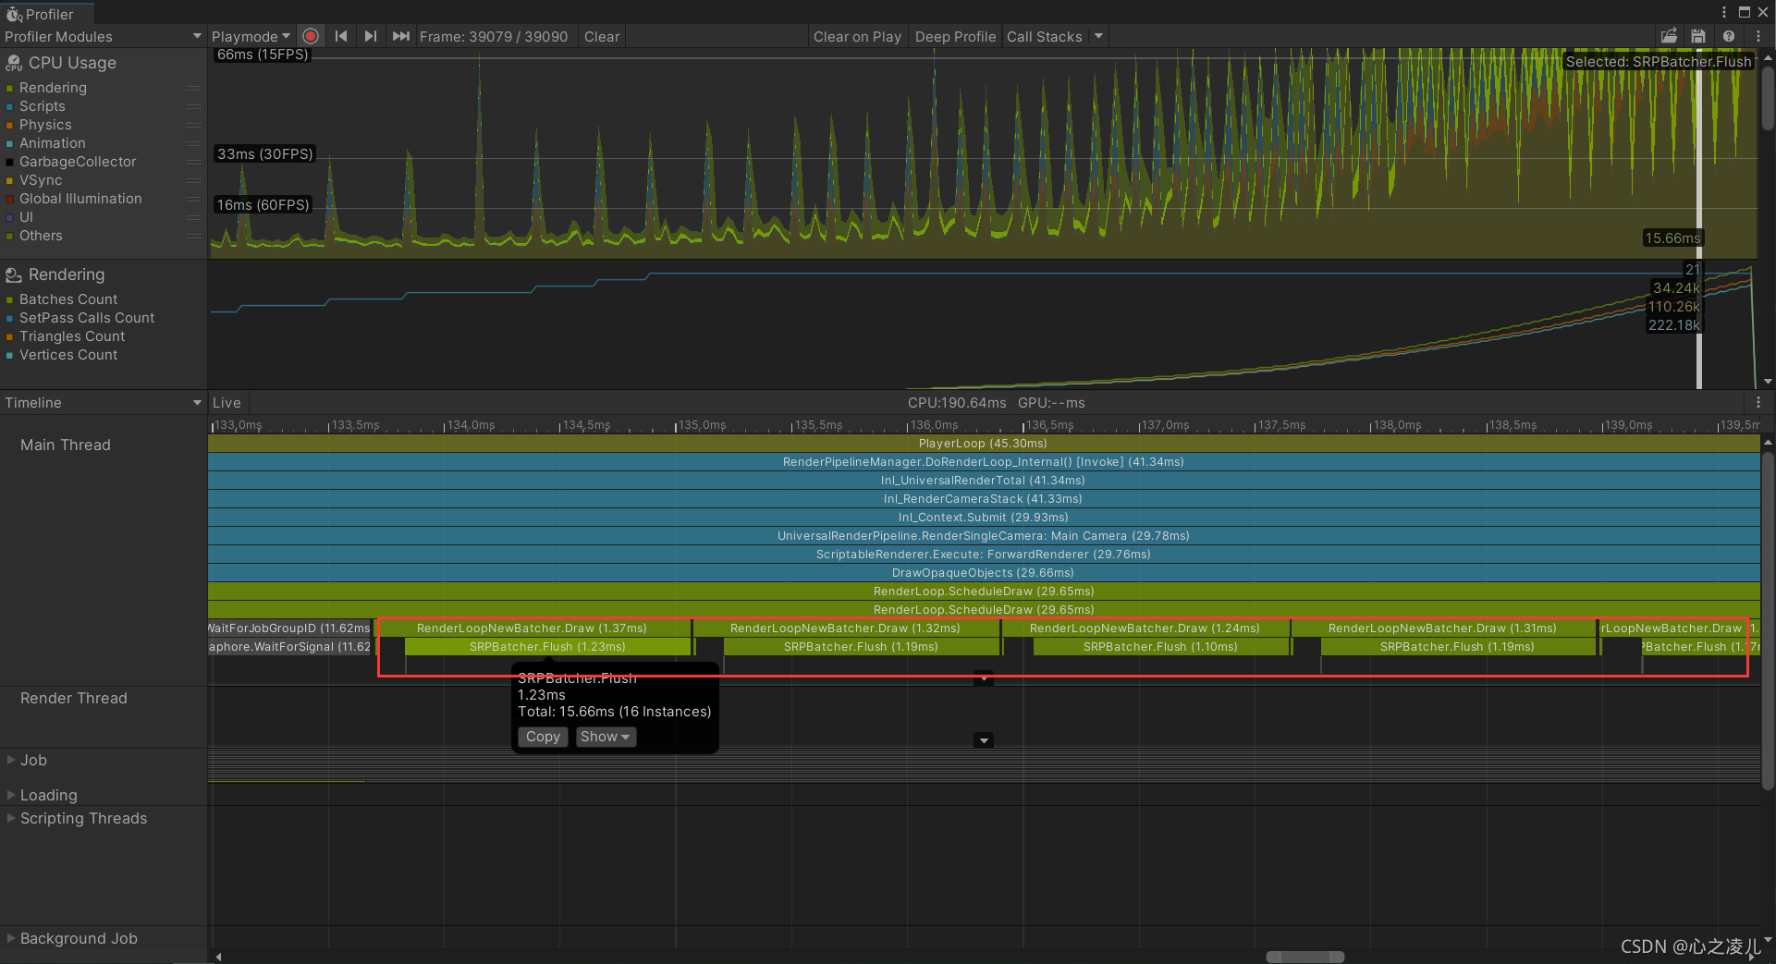
Task: Expand the Scripting Threads group
Action: point(11,818)
